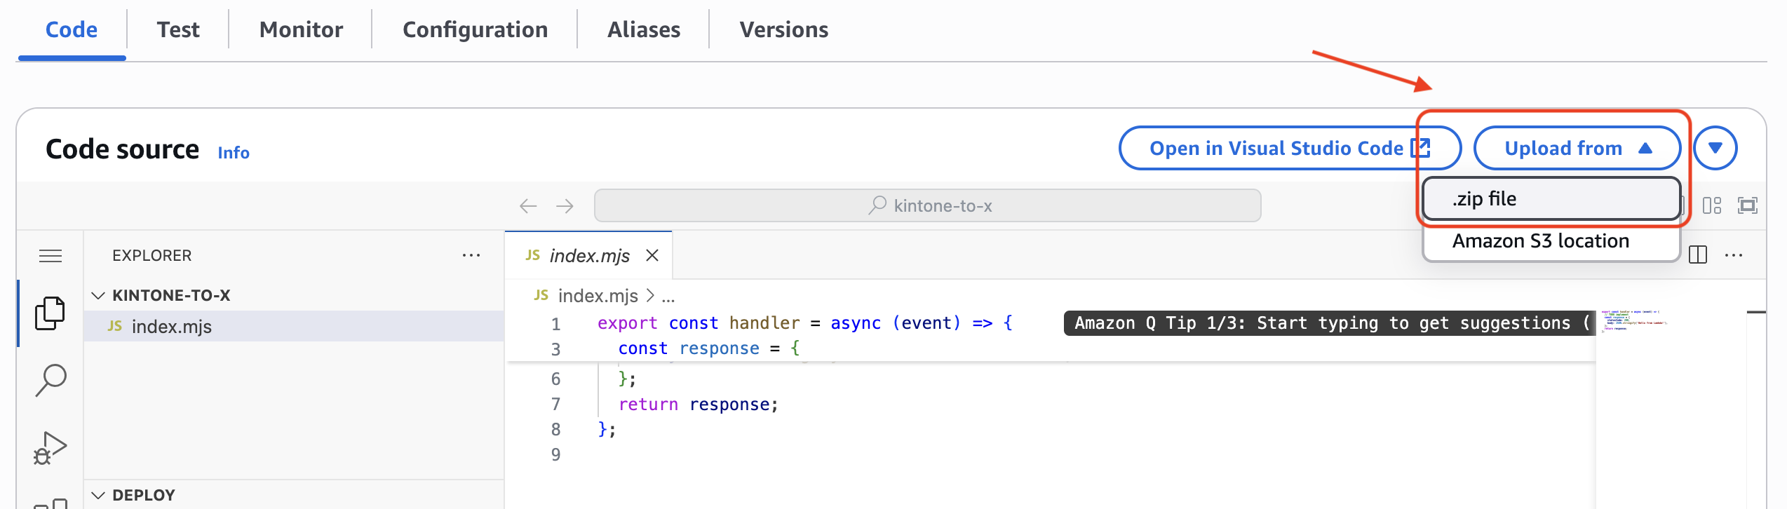
Task: Select the Search tool in the activity bar
Action: (x=50, y=379)
